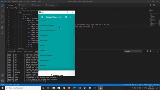160x90 pixels.
Task: Switch to the main.py tab
Action: 10,5
